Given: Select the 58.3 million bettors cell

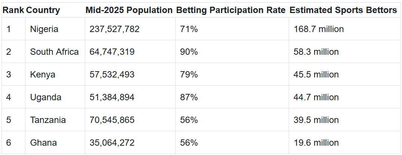Looking at the screenshot, I should pyautogui.click(x=316, y=52).
